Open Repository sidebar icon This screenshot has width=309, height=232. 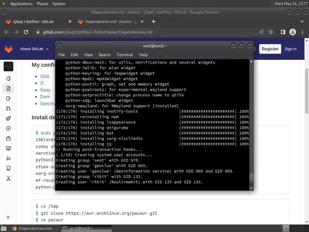point(8,89)
